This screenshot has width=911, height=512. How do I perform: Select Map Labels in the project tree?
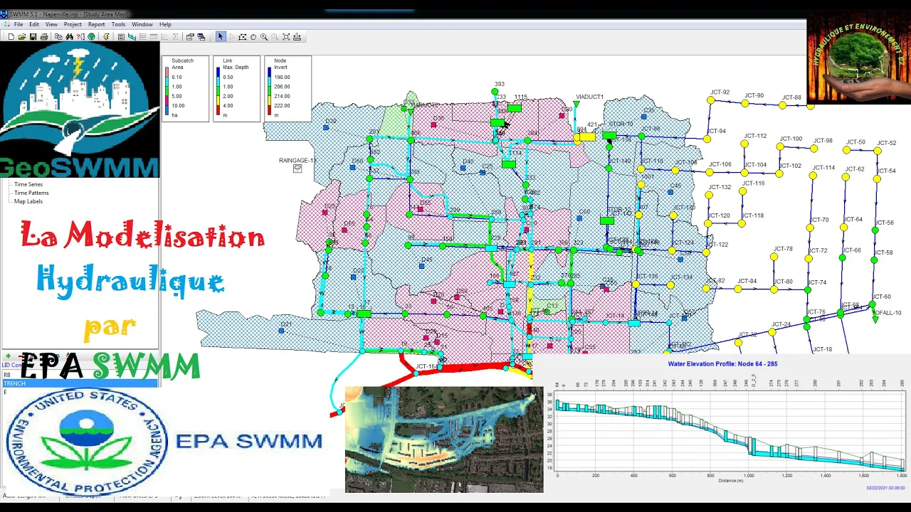(x=28, y=201)
